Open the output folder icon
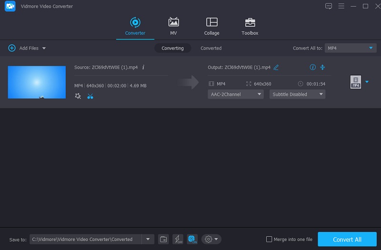 click(x=163, y=239)
